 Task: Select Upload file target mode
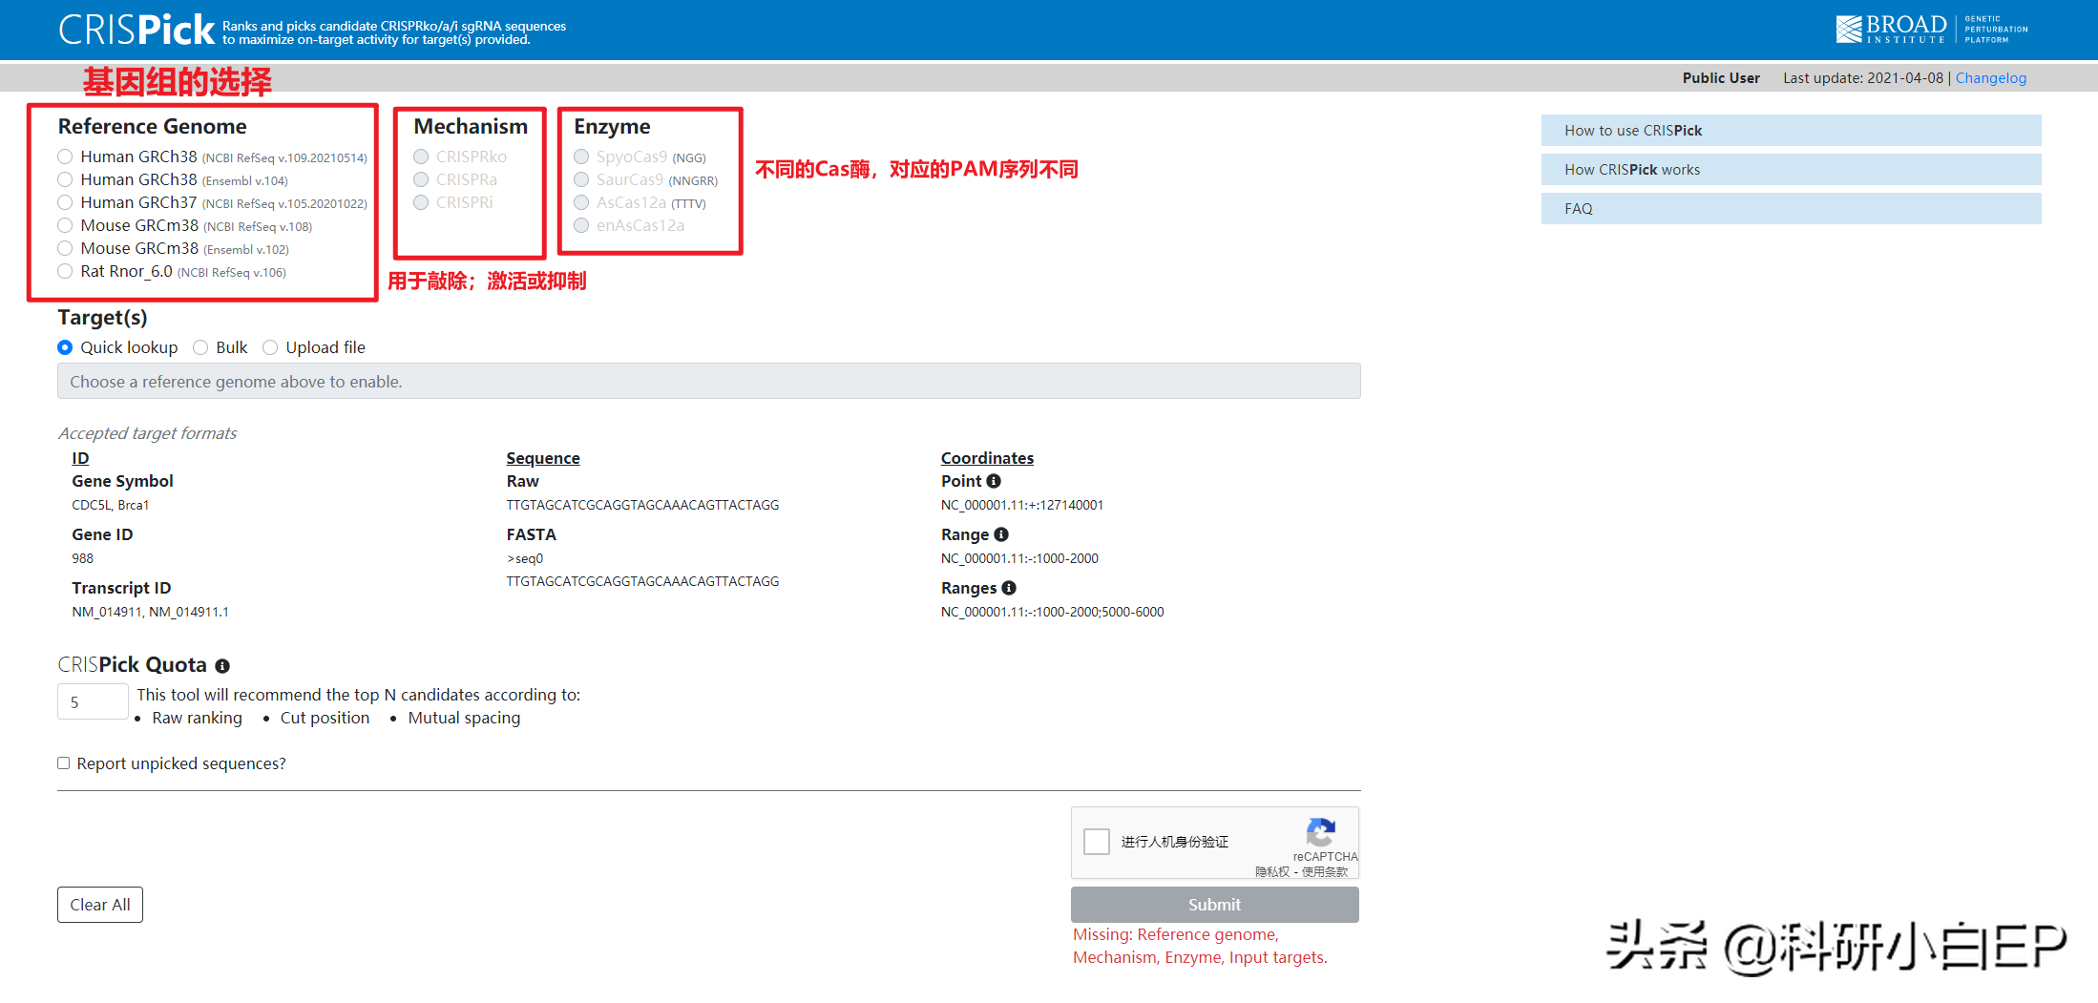point(270,347)
